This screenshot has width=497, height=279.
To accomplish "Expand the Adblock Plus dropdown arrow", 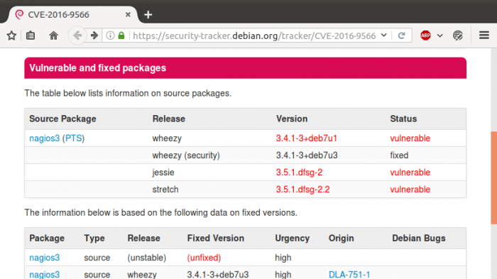I will click(x=439, y=35).
